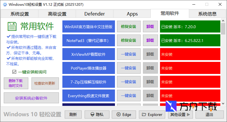This screenshot has width=227, height=122.
Task: Click the Everything极速文件搜索 button
Action: coord(89,96)
